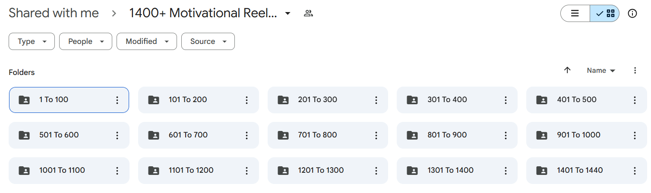Click the folder icon of 1001 To 1100

coord(24,171)
